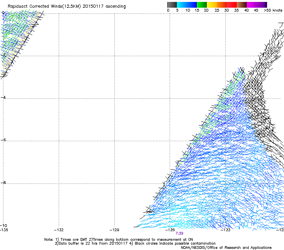Screen dimensions: 284x250
Task: Click the '-123' longitude axis label
Action: point(226,230)
